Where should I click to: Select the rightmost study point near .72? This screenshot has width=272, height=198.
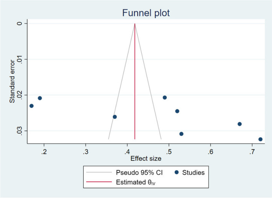pos(260,139)
